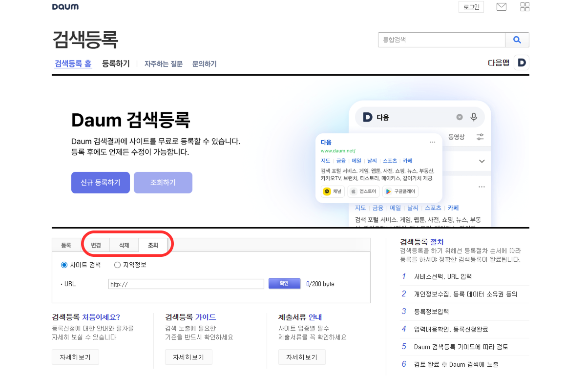Switch to the 변경 tab
Image resolution: width=586 pixels, height=377 pixels.
coord(96,245)
